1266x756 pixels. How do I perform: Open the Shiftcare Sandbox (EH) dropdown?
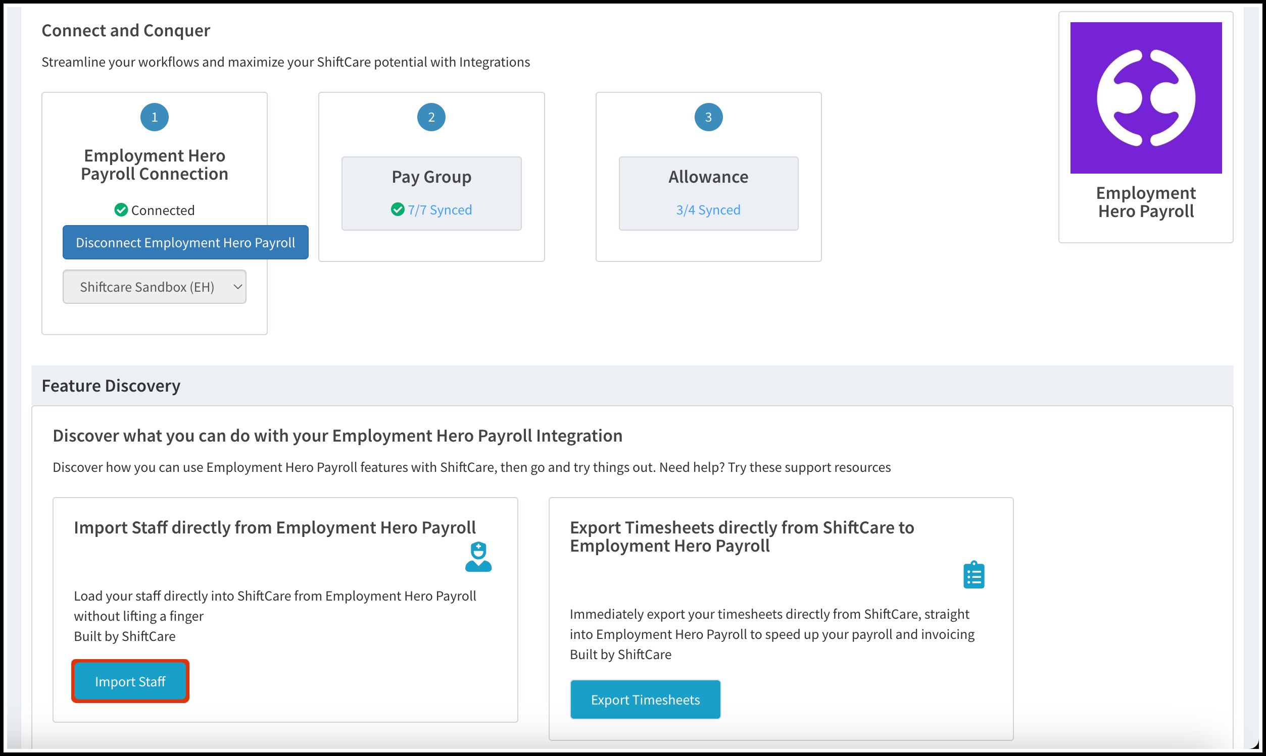pyautogui.click(x=155, y=287)
